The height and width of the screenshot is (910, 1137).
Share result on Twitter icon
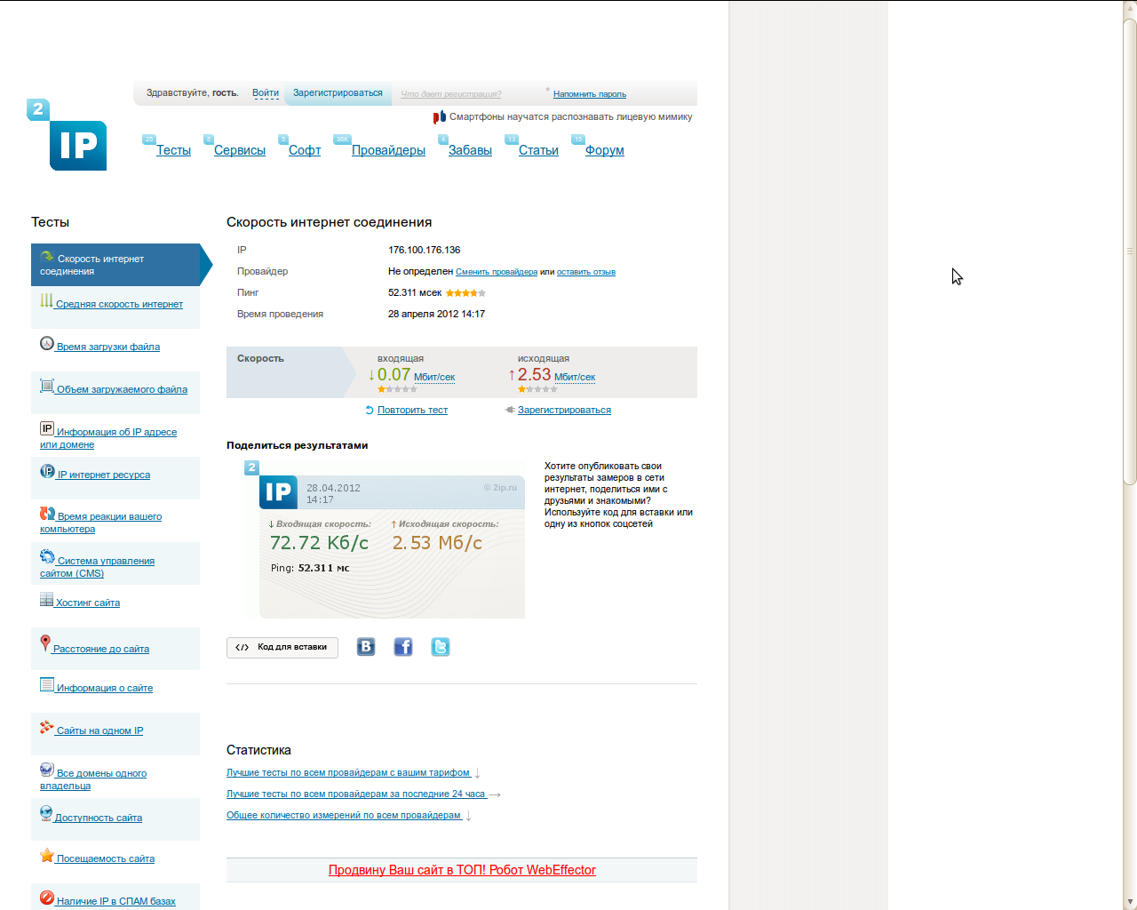pyautogui.click(x=441, y=647)
